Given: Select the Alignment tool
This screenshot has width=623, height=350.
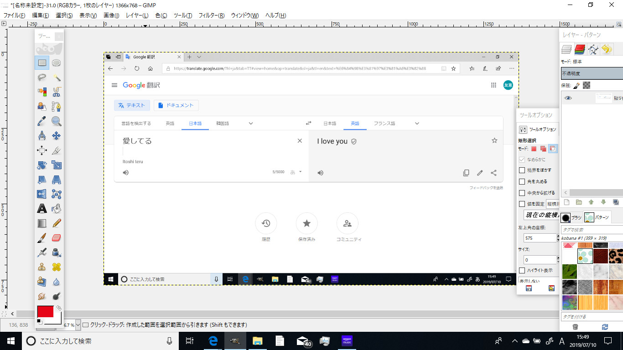Looking at the screenshot, I should [42, 150].
